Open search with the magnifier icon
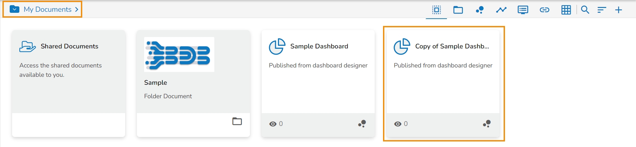Image resolution: width=636 pixels, height=147 pixels. 585,10
